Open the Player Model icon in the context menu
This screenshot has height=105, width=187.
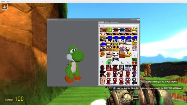click(5, 7)
